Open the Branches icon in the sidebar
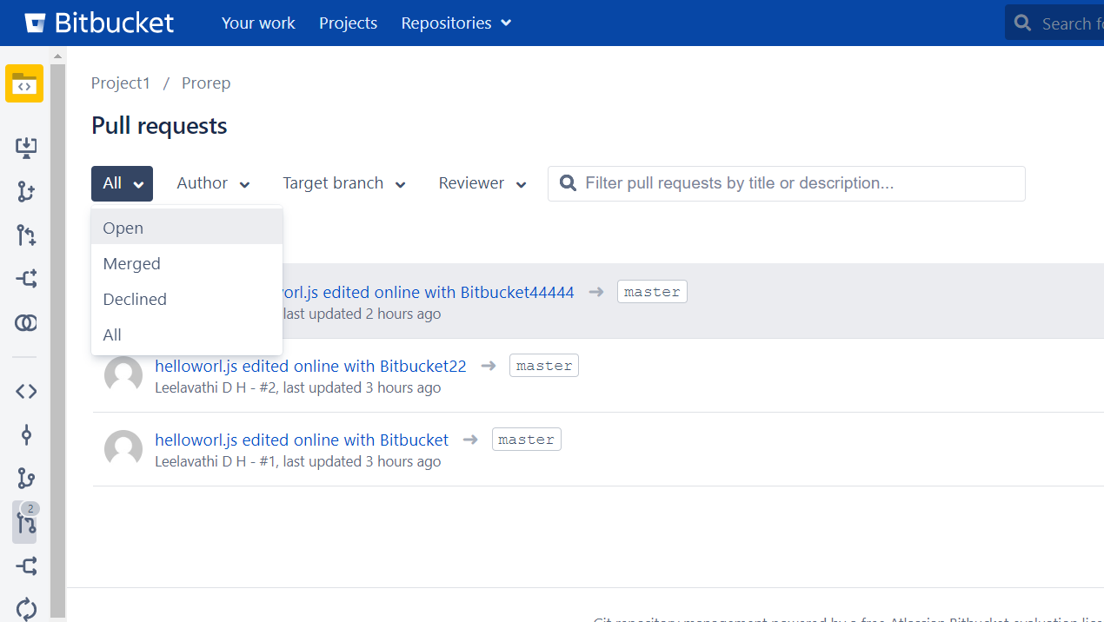 coord(26,479)
